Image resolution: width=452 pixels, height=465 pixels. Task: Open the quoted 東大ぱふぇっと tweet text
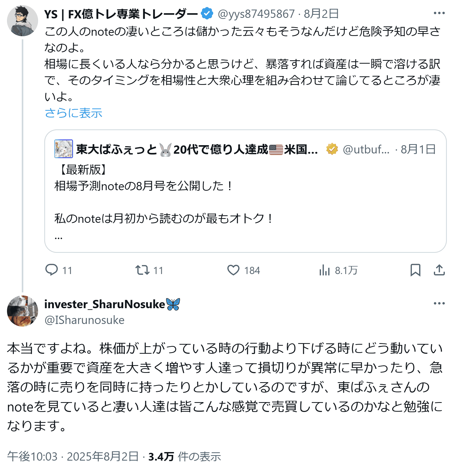click(x=163, y=202)
